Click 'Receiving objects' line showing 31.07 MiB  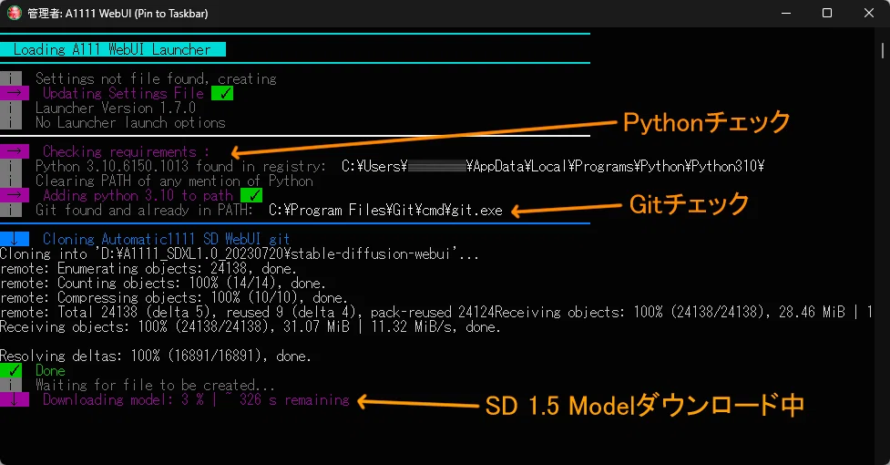[x=251, y=327]
